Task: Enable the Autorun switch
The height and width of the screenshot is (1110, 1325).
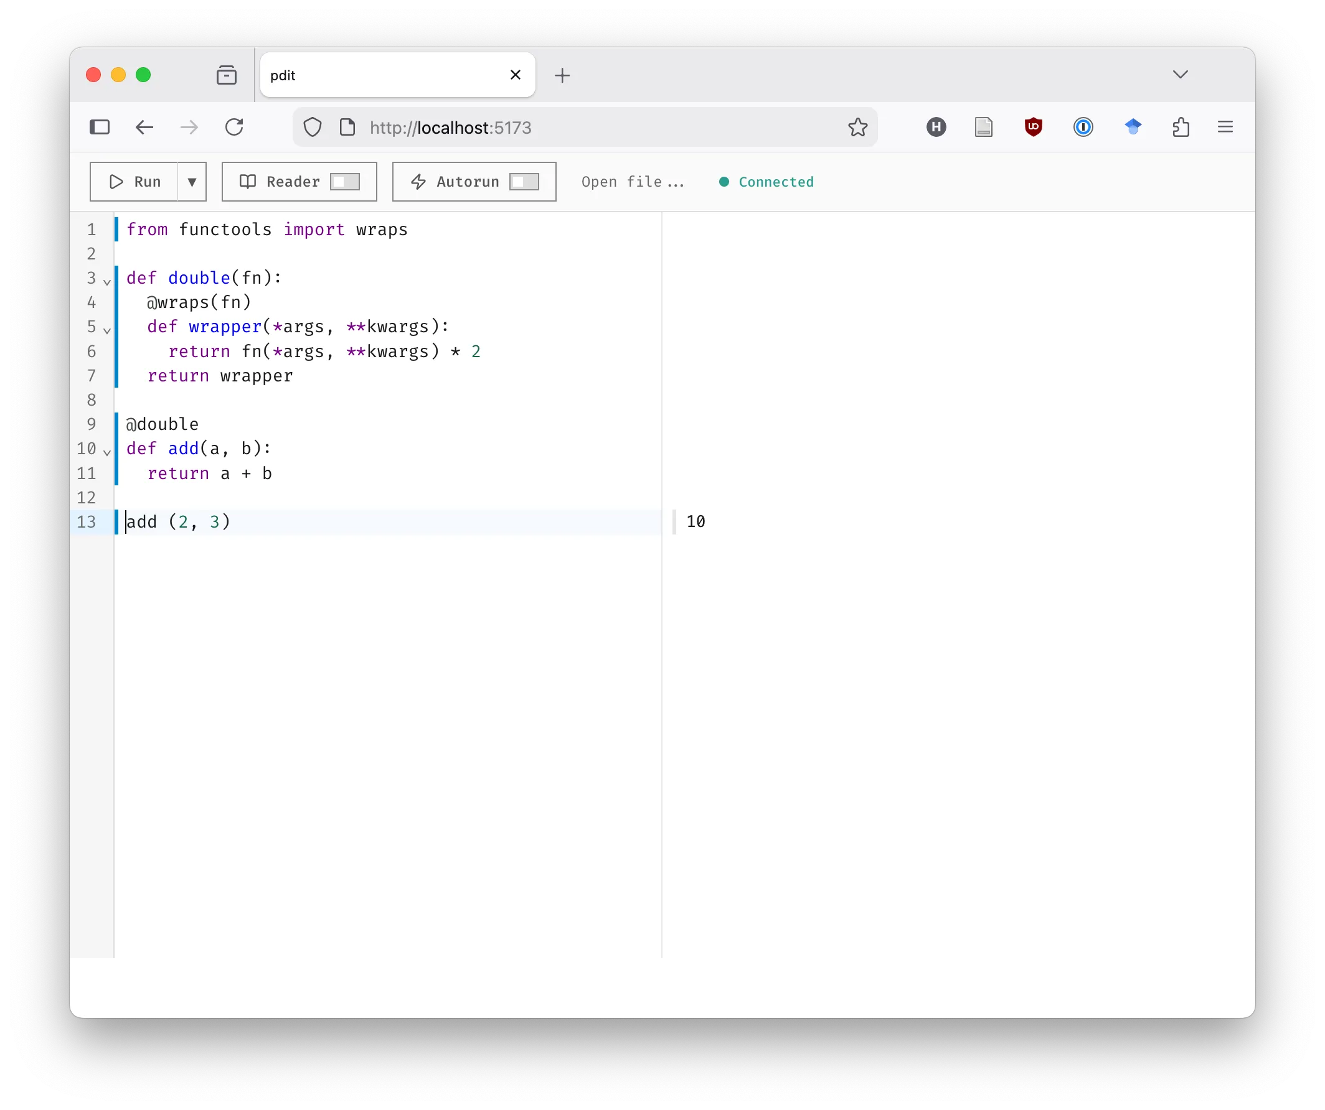Action: [x=524, y=182]
